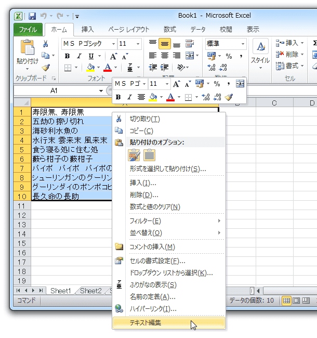Viewport: 317px width, 338px height.
Task: Click AutoSum sigma icon
Action: (x=314, y=43)
